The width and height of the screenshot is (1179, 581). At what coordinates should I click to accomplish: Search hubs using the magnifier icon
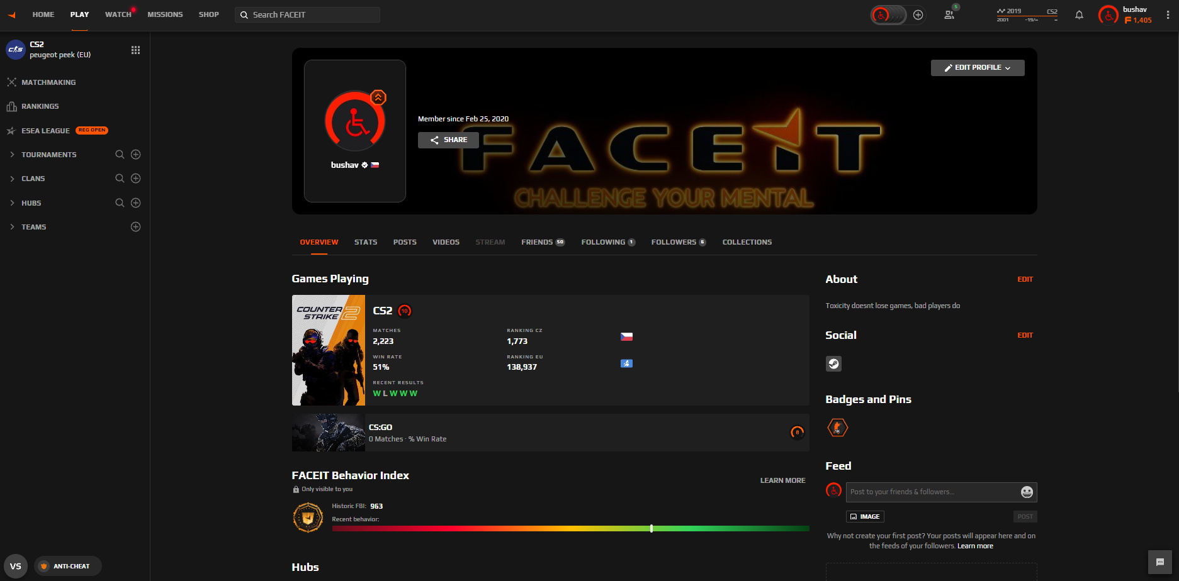(120, 203)
